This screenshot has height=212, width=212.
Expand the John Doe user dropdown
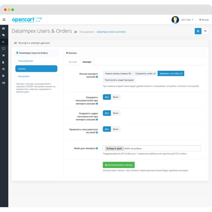pos(187,20)
